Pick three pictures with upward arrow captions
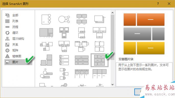This screenshot has width=175, height=98. coord(64,46)
